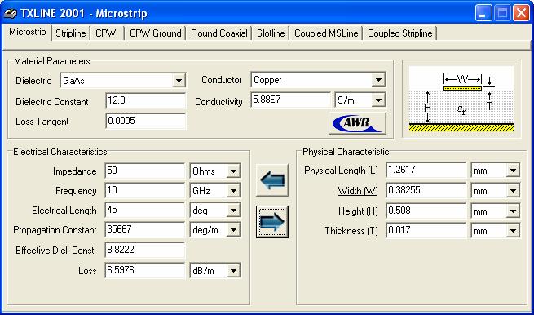Expand the Conductor Copper dropdown
Image resolution: width=534 pixels, height=315 pixels.
(x=378, y=80)
